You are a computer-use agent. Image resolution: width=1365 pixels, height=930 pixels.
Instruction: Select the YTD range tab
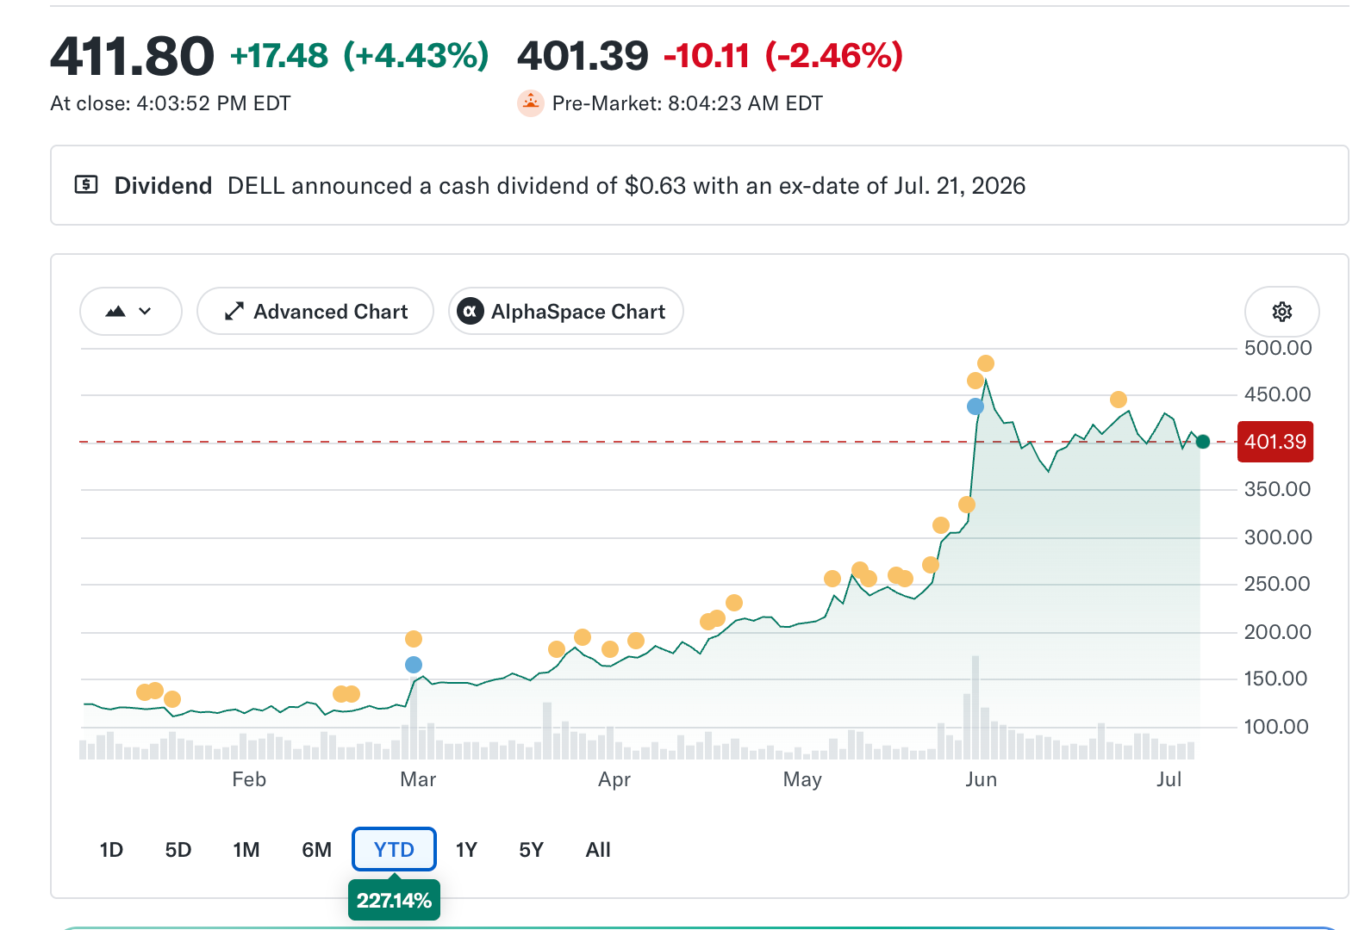(x=394, y=850)
